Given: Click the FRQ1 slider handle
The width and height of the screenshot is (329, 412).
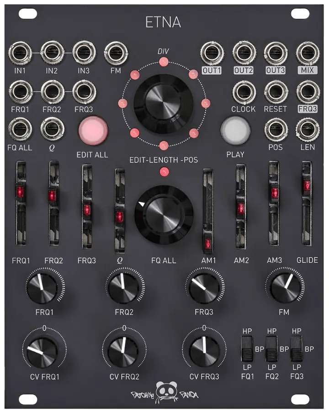Looking at the screenshot, I should (20, 192).
